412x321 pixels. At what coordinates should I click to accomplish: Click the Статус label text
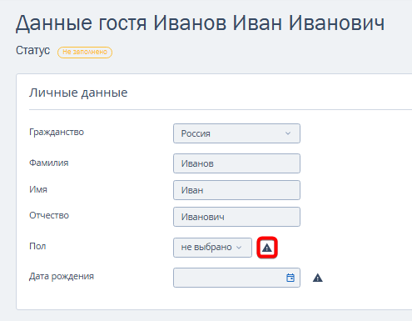(32, 51)
